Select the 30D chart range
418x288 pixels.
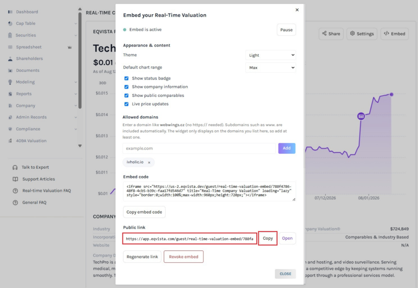(x=102, y=83)
